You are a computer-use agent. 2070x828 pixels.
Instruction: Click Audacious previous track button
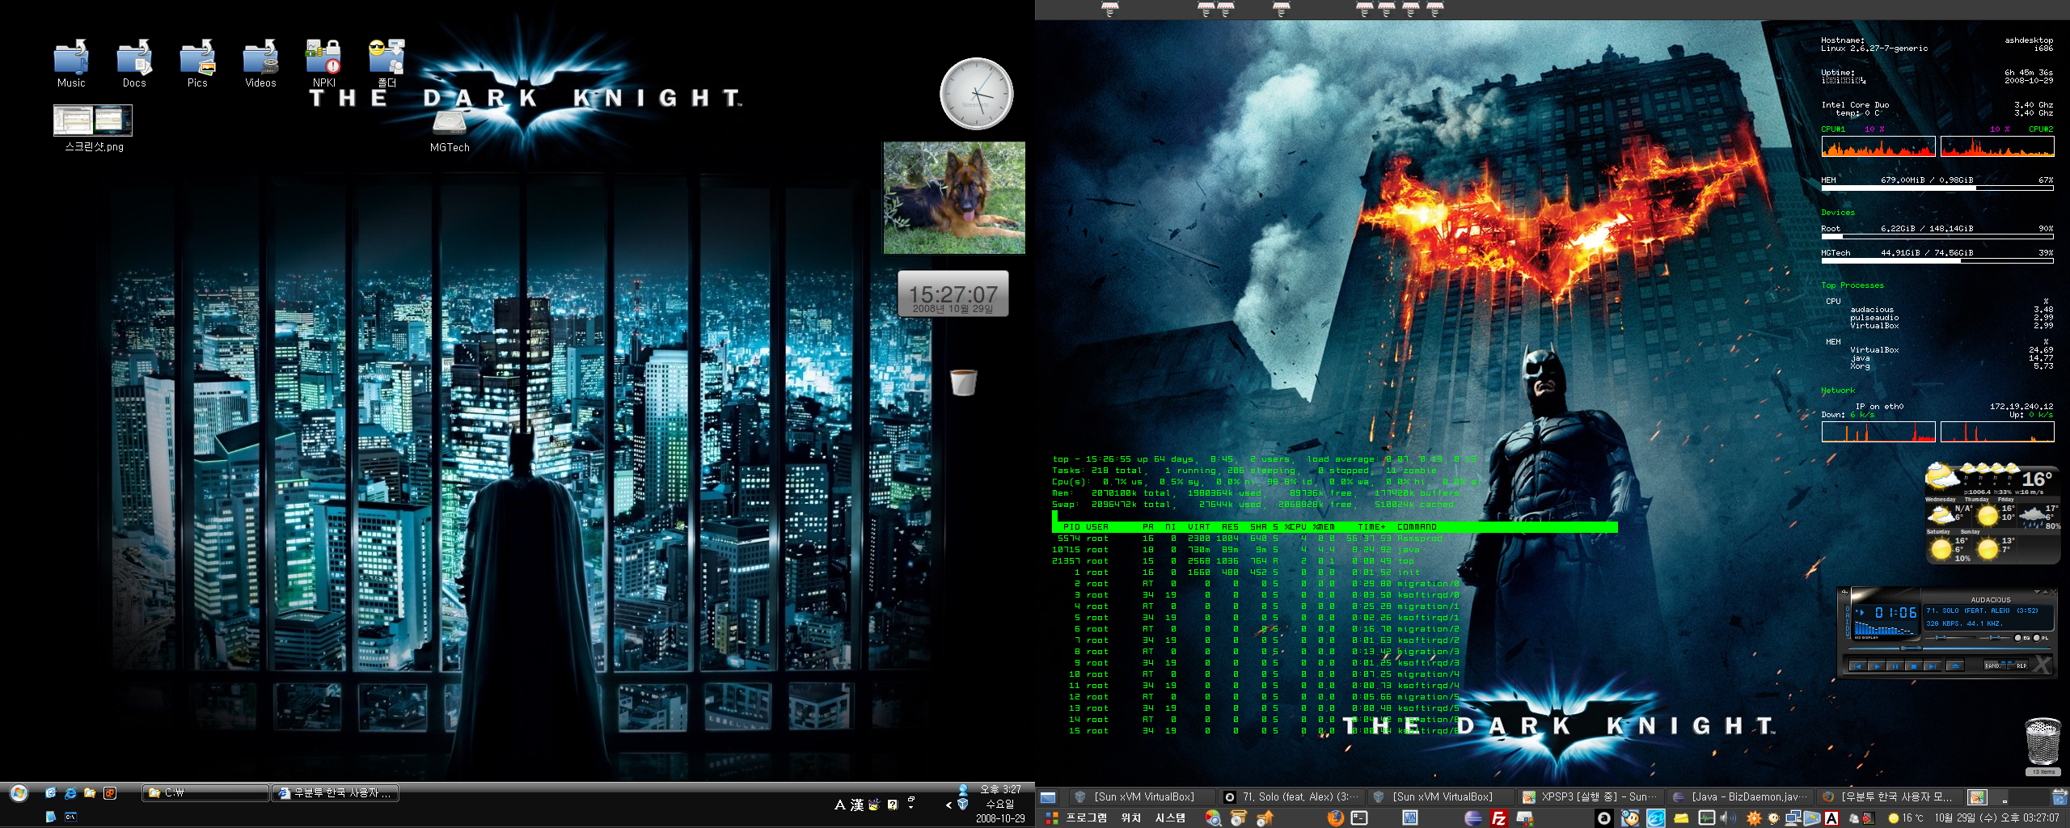click(1857, 666)
